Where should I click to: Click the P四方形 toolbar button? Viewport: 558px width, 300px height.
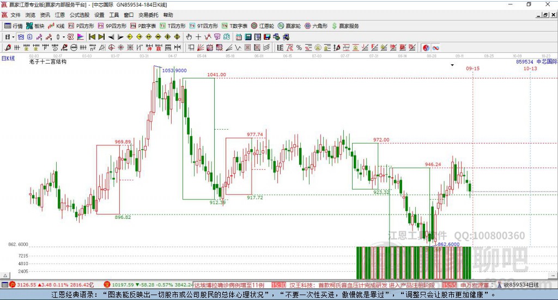(x=81, y=26)
